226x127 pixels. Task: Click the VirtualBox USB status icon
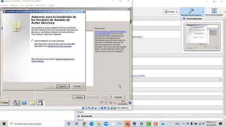point(96,108)
